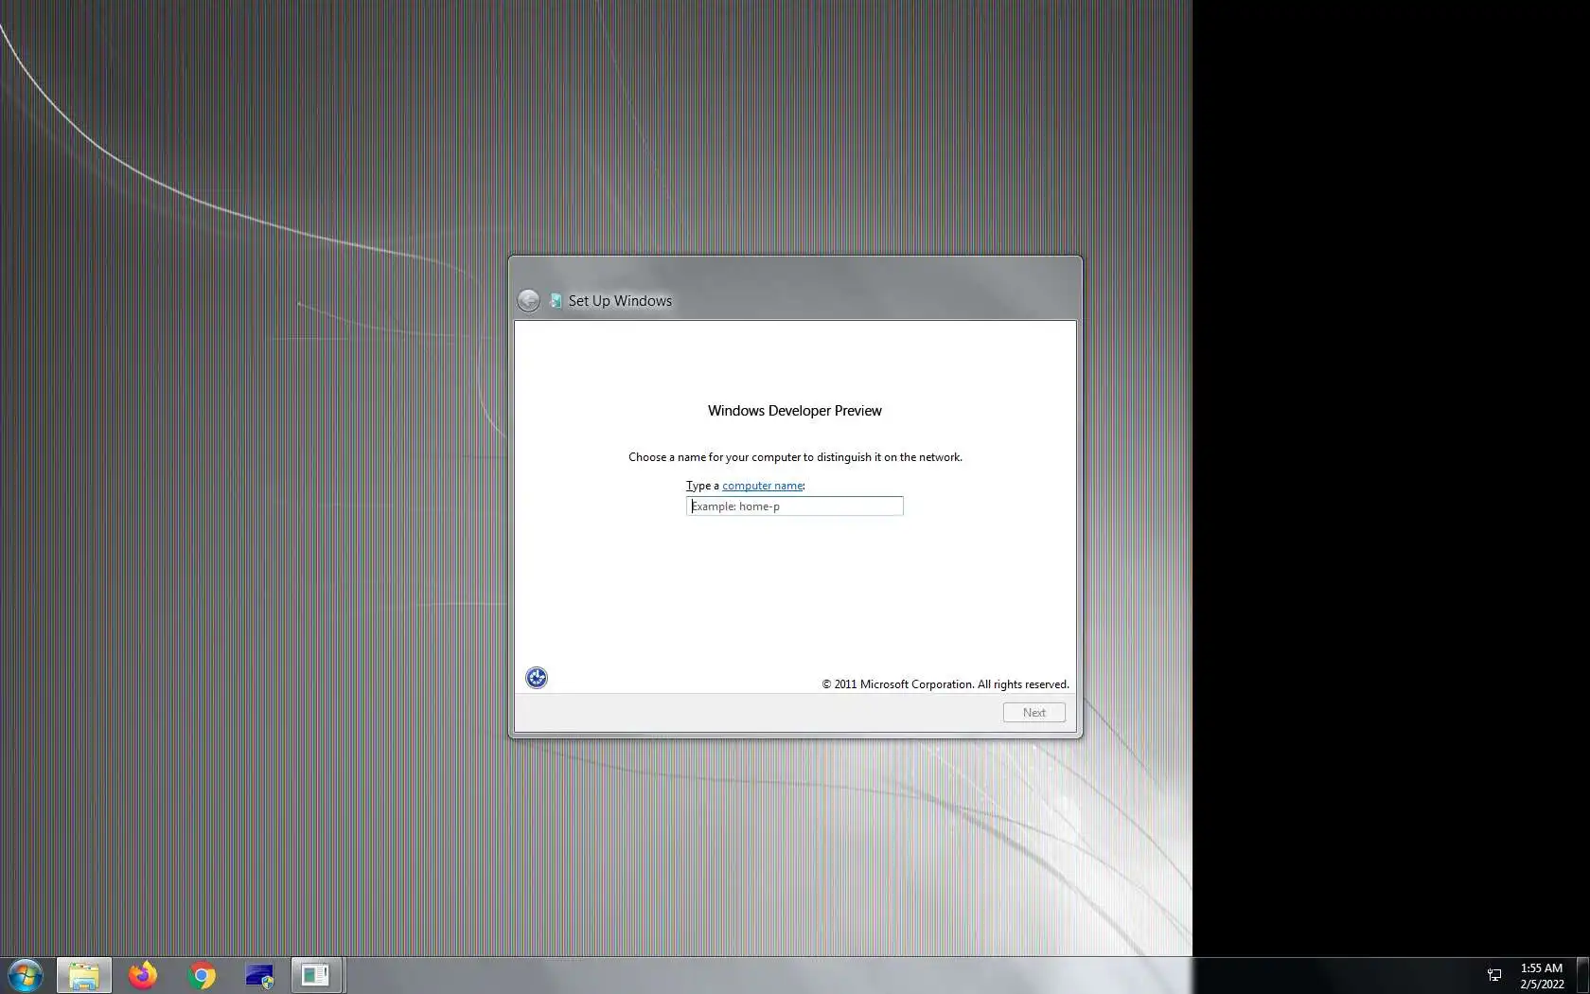Open the blue shield window icon on taskbar
1590x994 pixels.
(259, 975)
